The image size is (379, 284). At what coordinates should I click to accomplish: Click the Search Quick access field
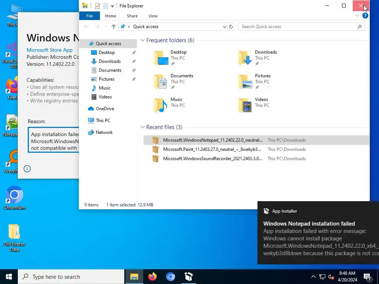tap(301, 27)
